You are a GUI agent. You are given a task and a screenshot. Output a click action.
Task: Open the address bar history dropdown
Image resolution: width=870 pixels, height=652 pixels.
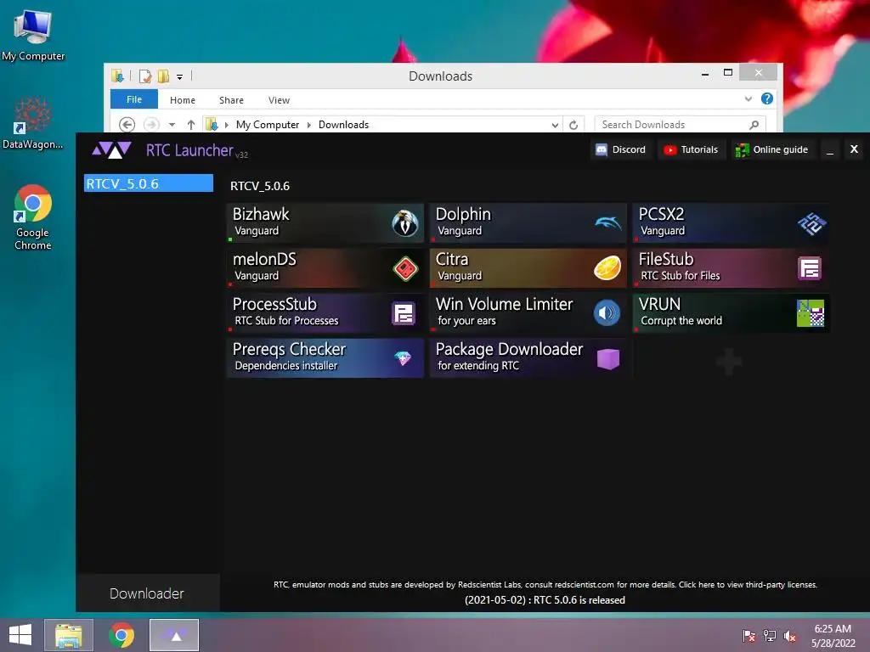pos(554,126)
